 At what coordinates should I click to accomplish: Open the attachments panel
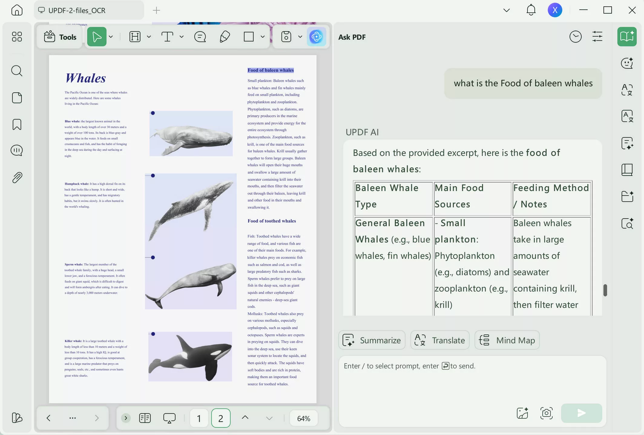tap(17, 177)
